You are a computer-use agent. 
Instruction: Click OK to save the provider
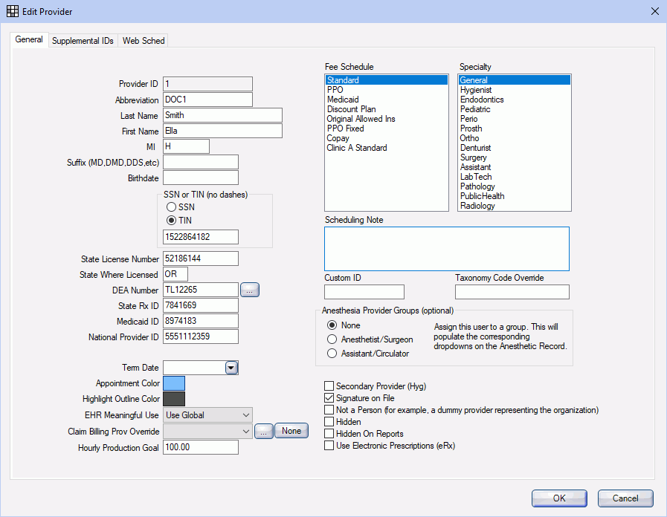point(558,498)
